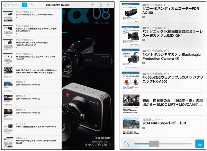Select left list thumbnail for NINJA BLADE
This screenshot has width=207, height=151.
[x=8, y=142]
